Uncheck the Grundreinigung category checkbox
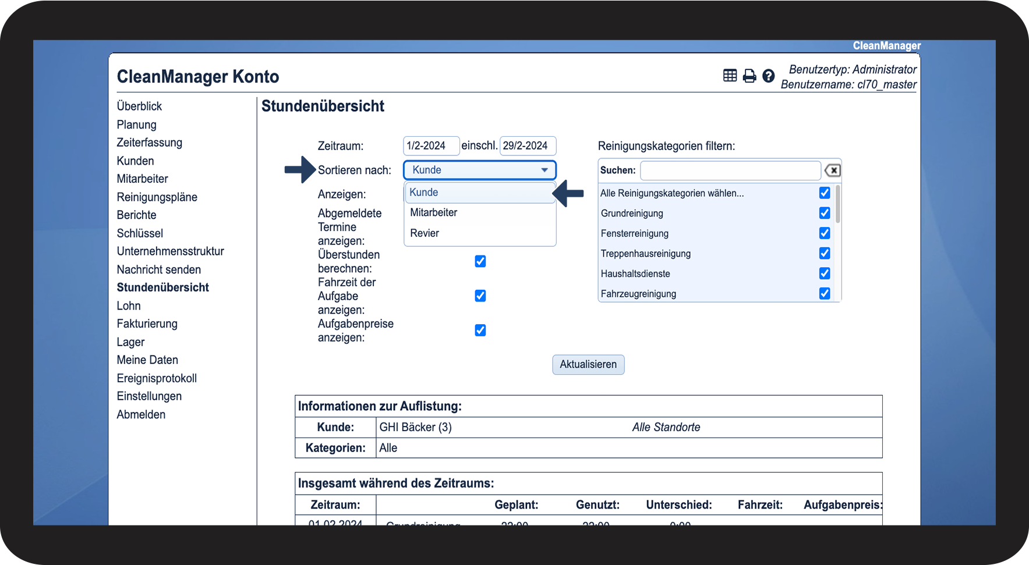Screen dimensions: 1029x565 coord(825,213)
